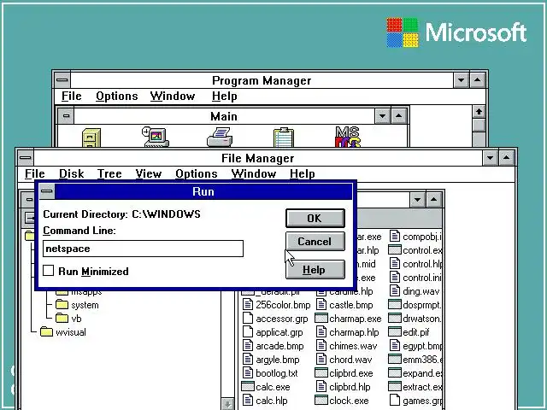Select the ding.wav document icon

pyautogui.click(x=395, y=290)
